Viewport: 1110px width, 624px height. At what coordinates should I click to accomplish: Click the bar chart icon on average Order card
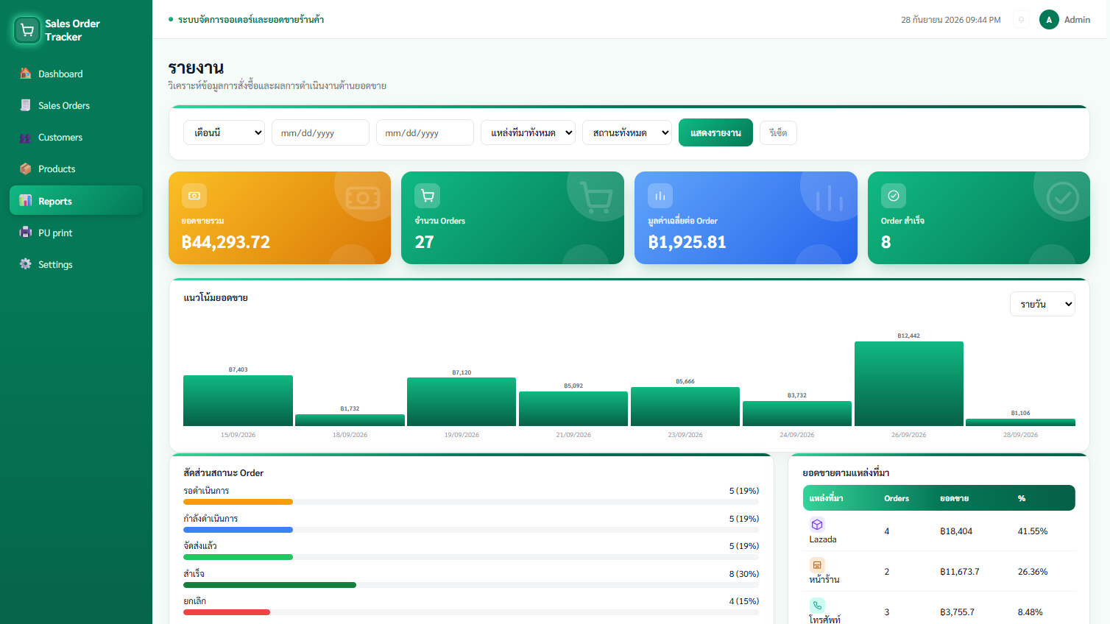pos(660,196)
